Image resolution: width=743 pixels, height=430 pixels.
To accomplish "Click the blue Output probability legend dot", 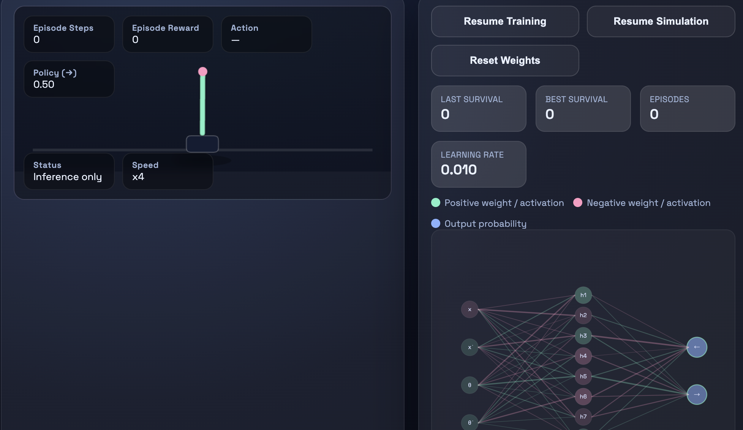I will [436, 223].
